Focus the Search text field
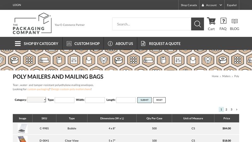The image size is (252, 142). point(152,24)
